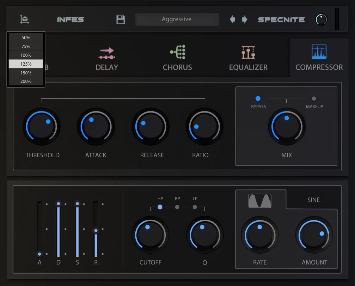Switch to the Compressor tab
This screenshot has height=286, width=355.
pos(319,58)
